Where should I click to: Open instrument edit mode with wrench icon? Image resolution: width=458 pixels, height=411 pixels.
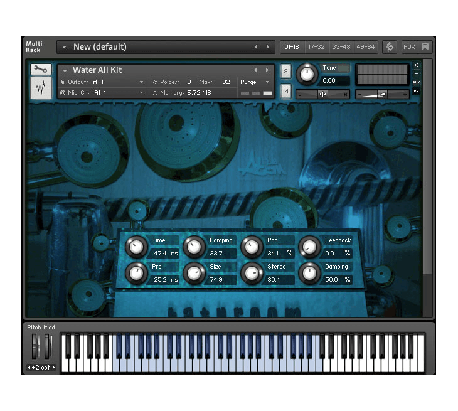[41, 70]
